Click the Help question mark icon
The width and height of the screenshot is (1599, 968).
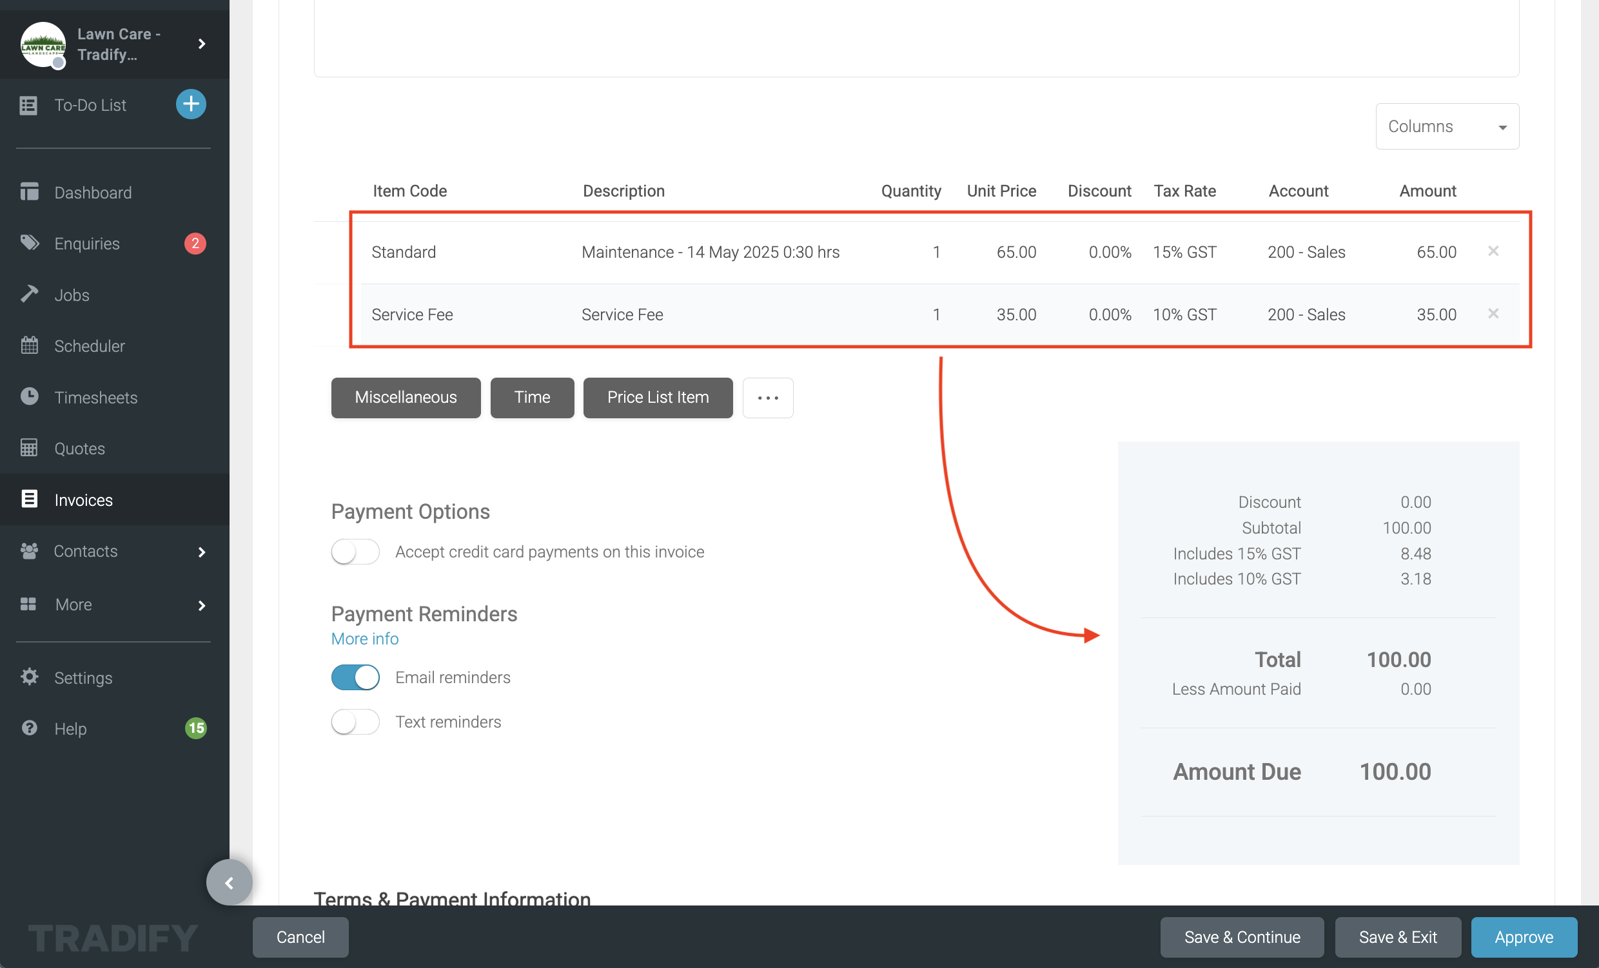pos(29,728)
